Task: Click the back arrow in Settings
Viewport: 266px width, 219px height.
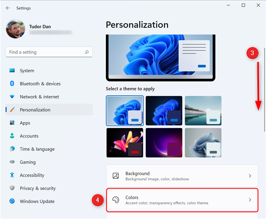Action: point(8,8)
